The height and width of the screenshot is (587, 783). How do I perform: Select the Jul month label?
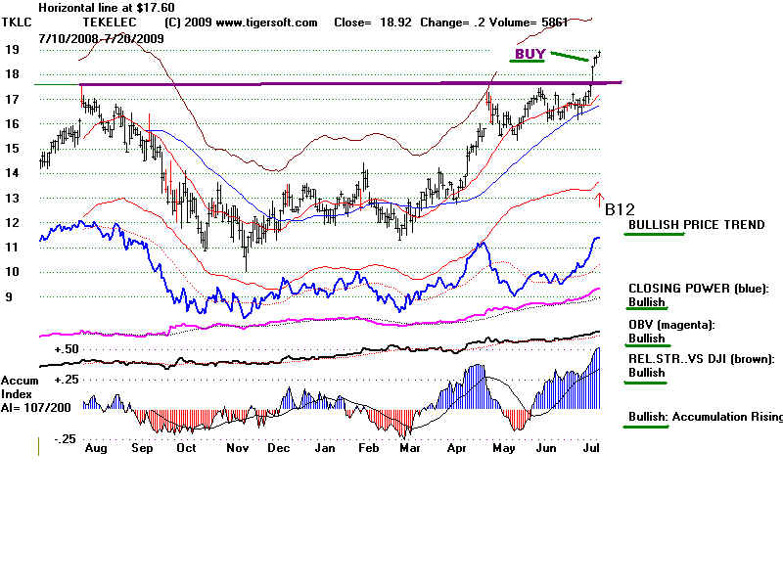(591, 448)
